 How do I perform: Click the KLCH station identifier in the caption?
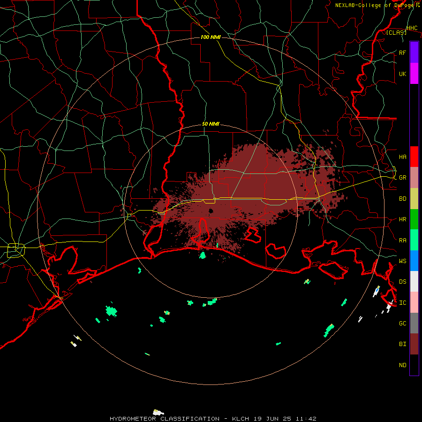[241, 419]
